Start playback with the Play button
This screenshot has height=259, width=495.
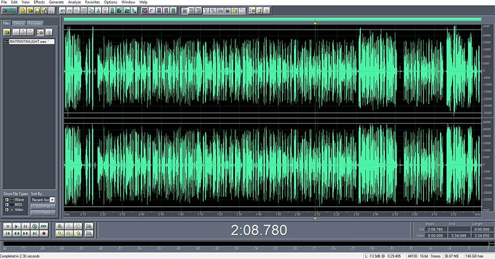tap(16, 226)
